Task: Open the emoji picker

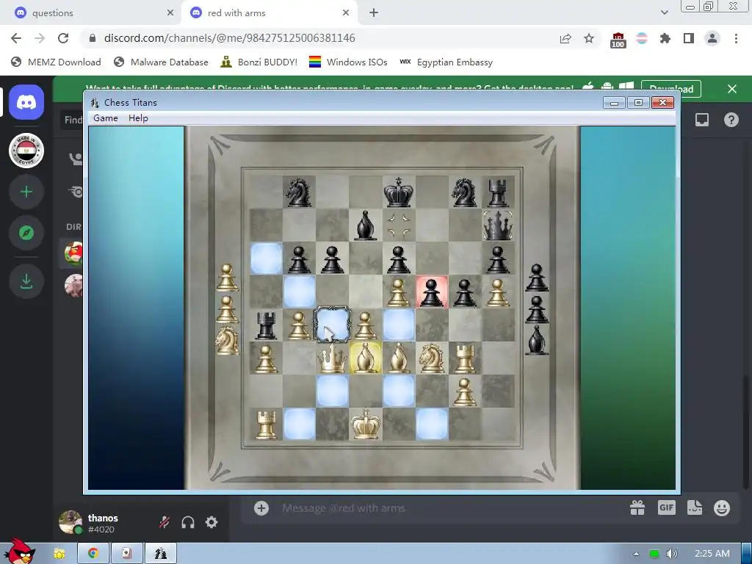Action: pos(722,508)
